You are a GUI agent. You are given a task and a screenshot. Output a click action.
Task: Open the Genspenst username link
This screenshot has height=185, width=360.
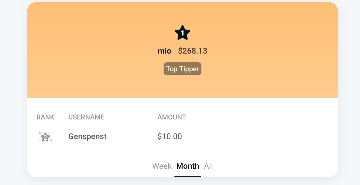coord(87,136)
